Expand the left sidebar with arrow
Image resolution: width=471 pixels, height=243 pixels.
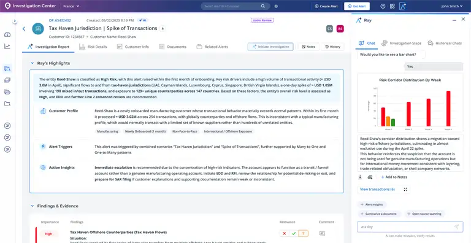point(15,21)
